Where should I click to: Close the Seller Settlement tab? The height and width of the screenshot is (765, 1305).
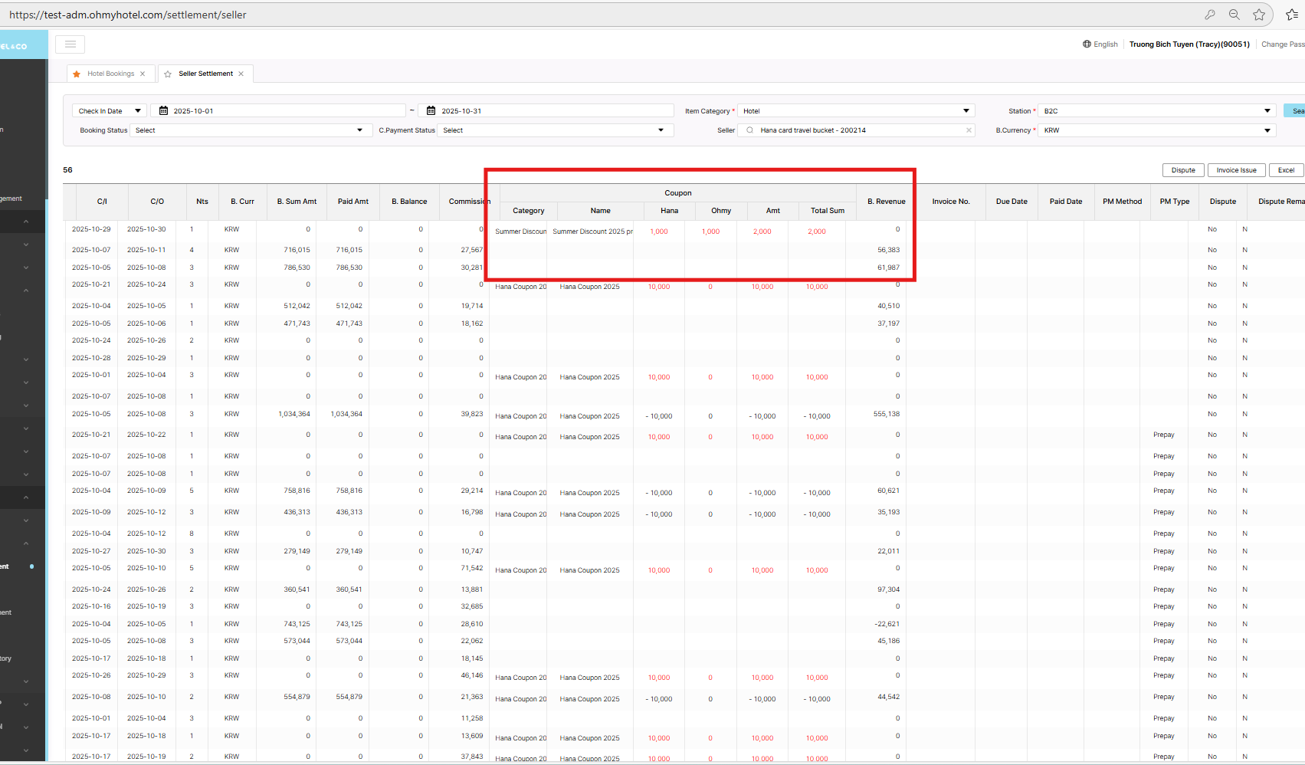241,74
